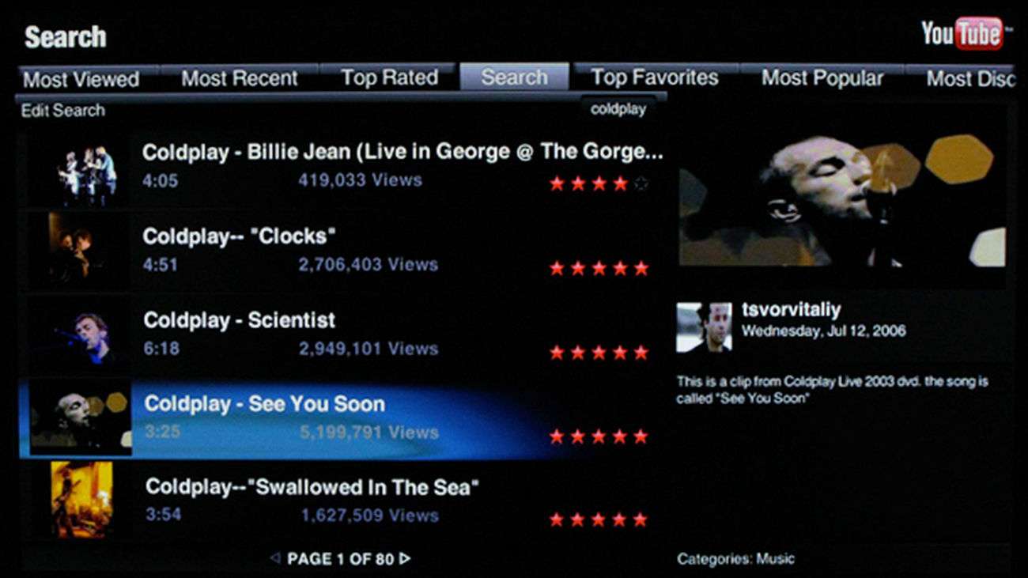This screenshot has height=578, width=1028.
Task: Select the Top Rated tab
Action: coord(389,77)
